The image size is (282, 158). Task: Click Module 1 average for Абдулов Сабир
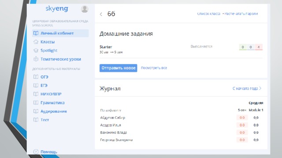(x=256, y=118)
